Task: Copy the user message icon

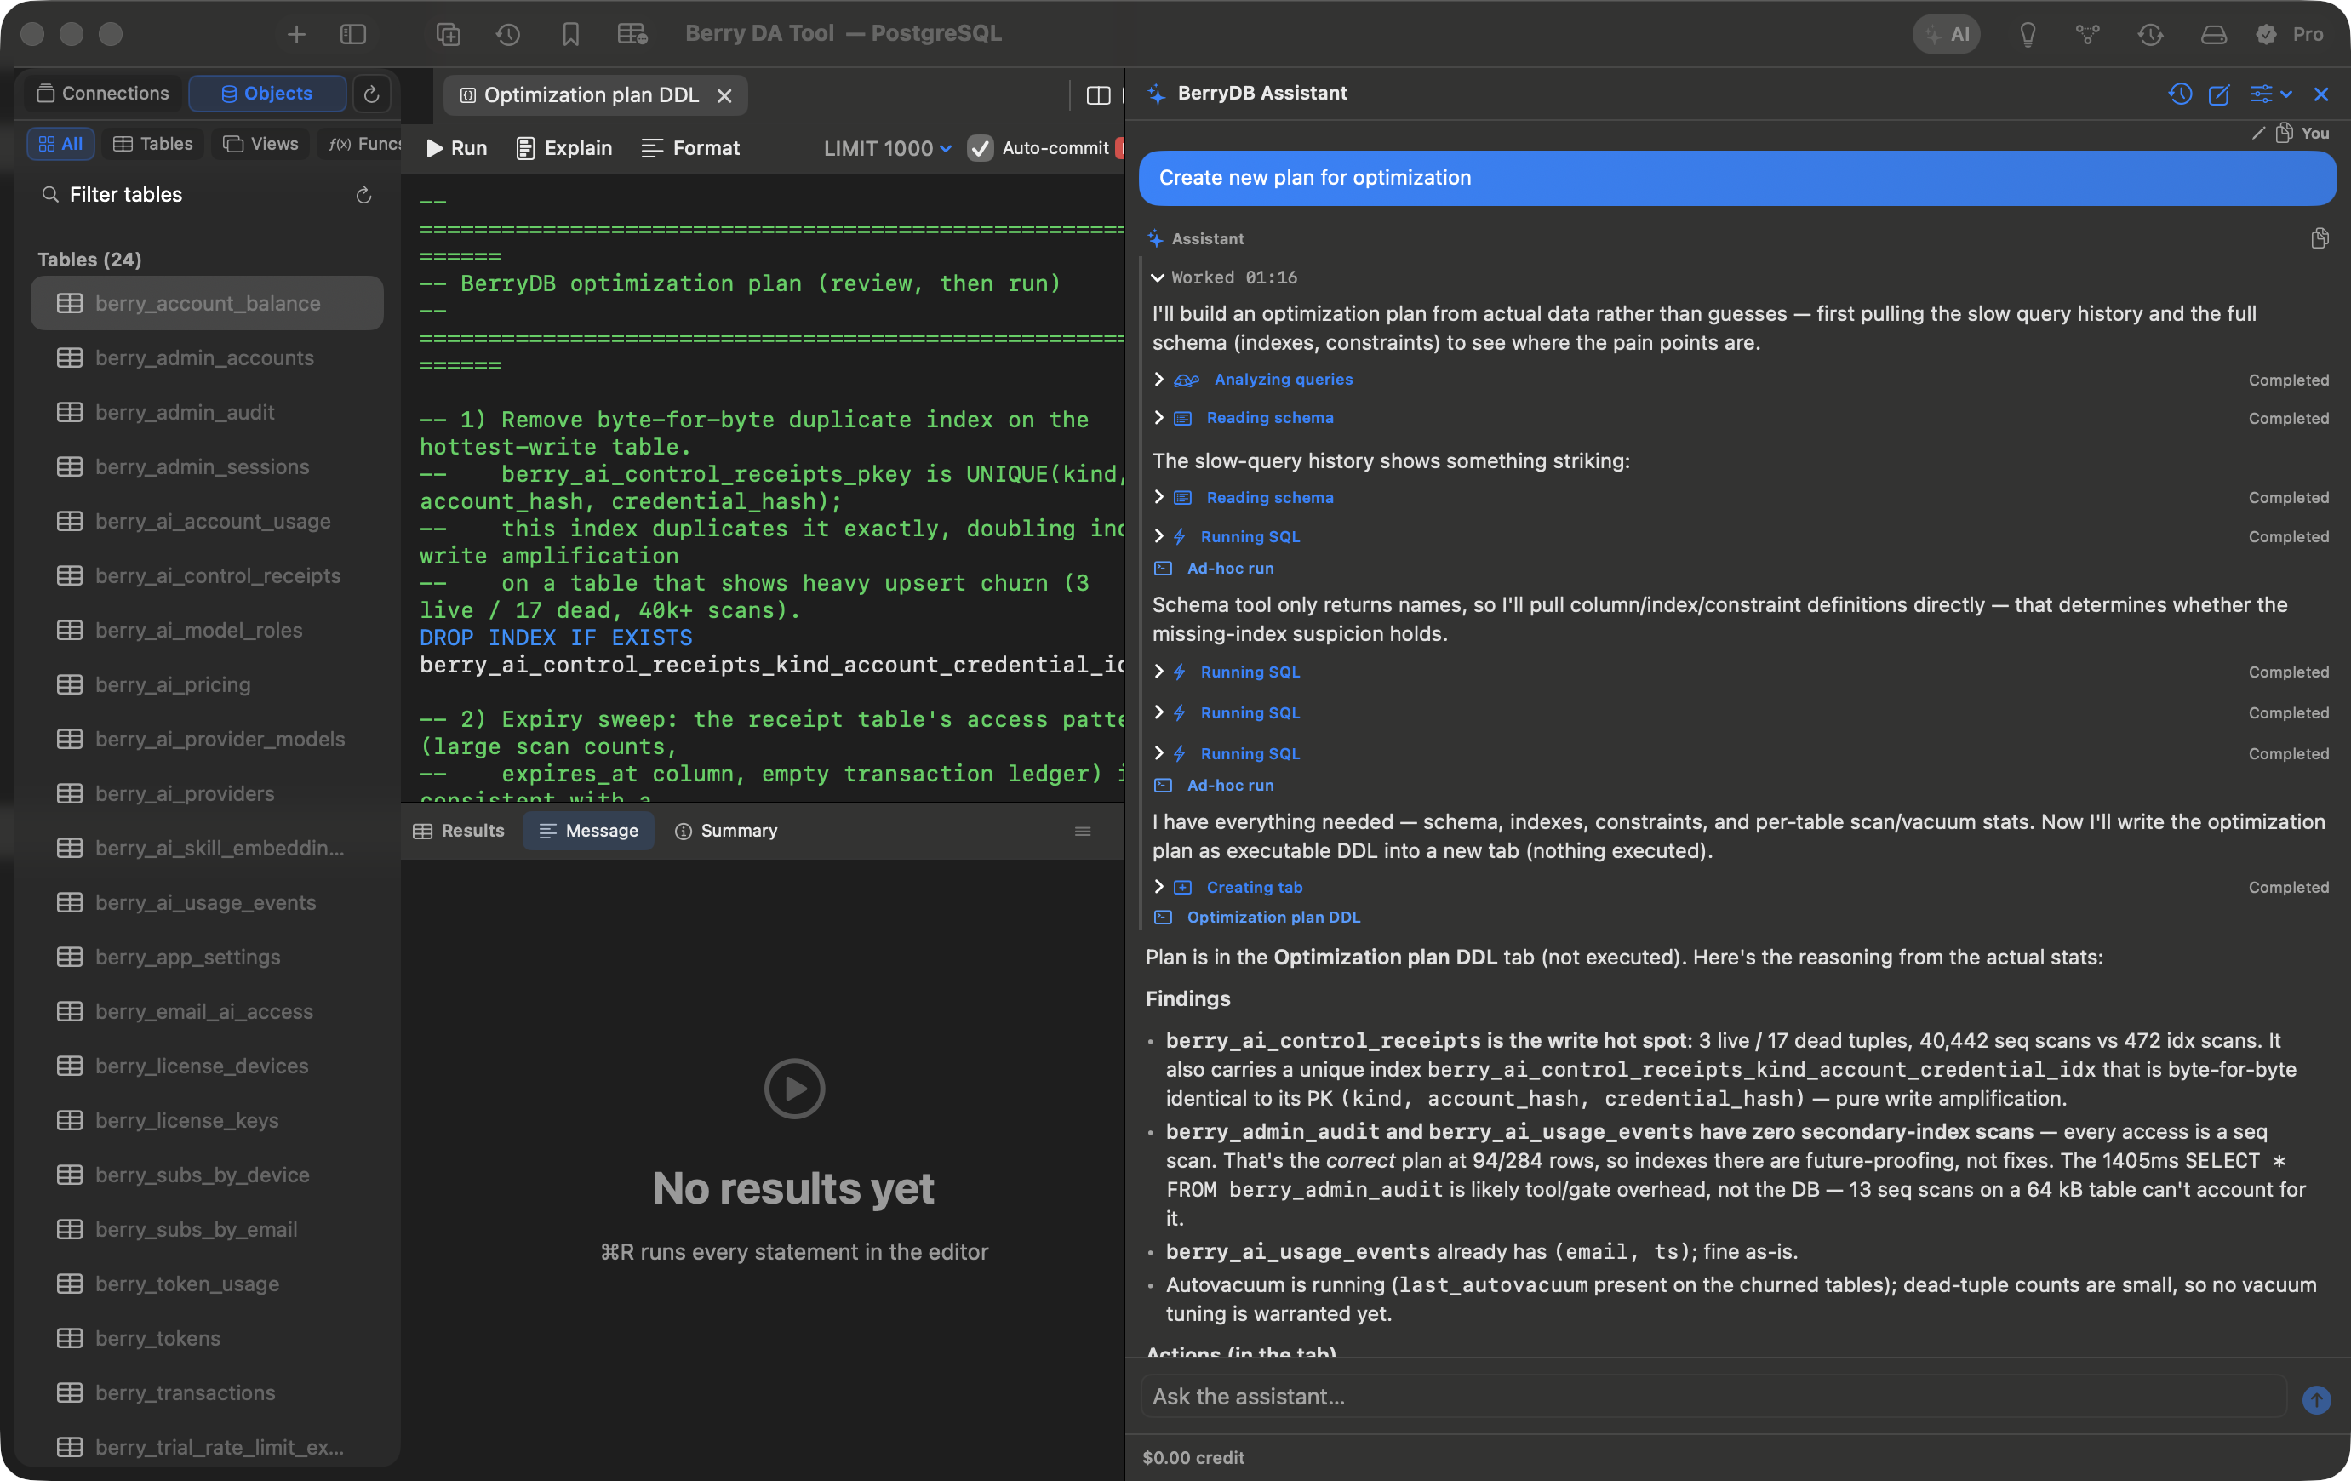Action: (x=2285, y=133)
